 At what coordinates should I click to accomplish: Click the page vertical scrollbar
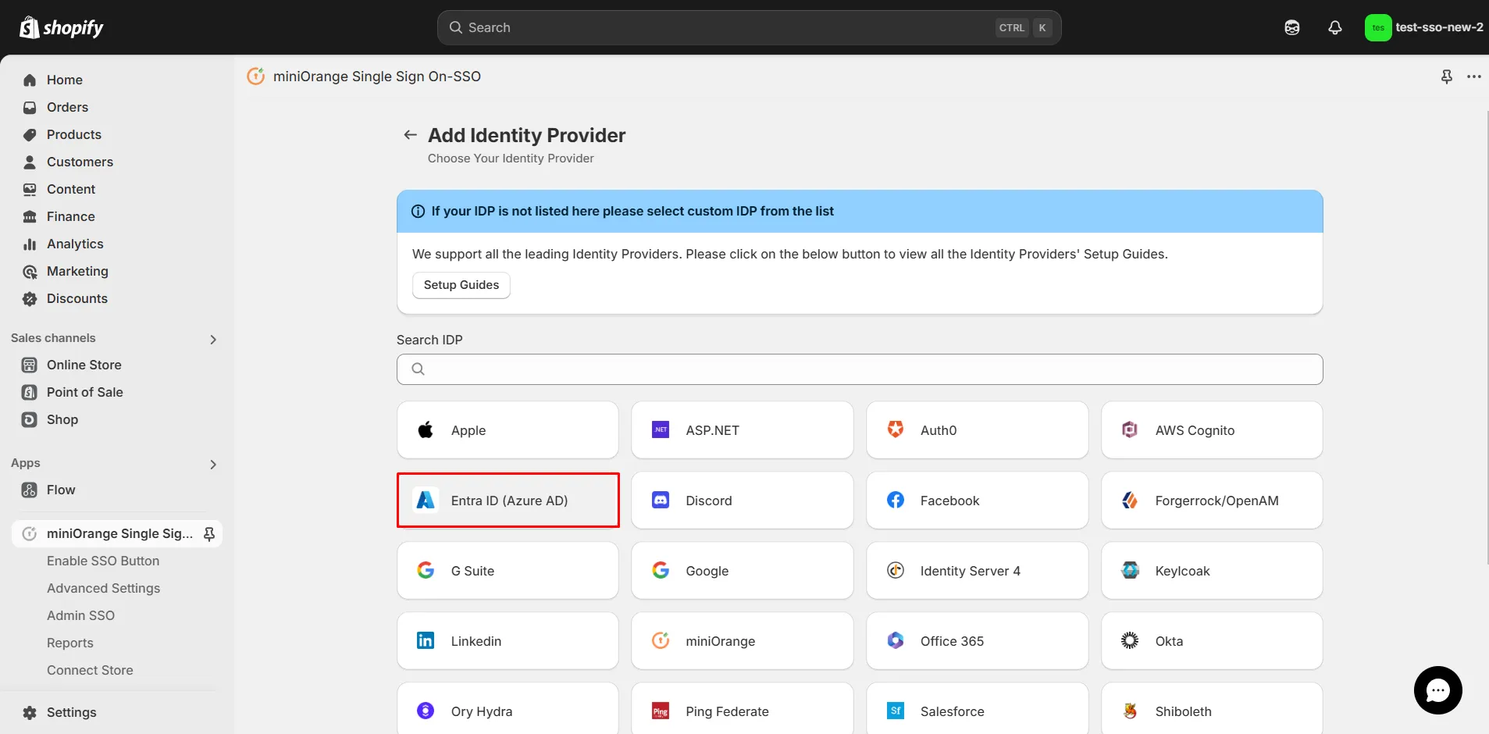(x=1487, y=337)
